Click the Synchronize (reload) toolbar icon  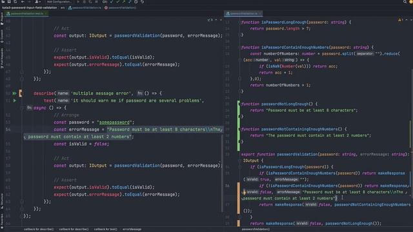tap(15, 1)
